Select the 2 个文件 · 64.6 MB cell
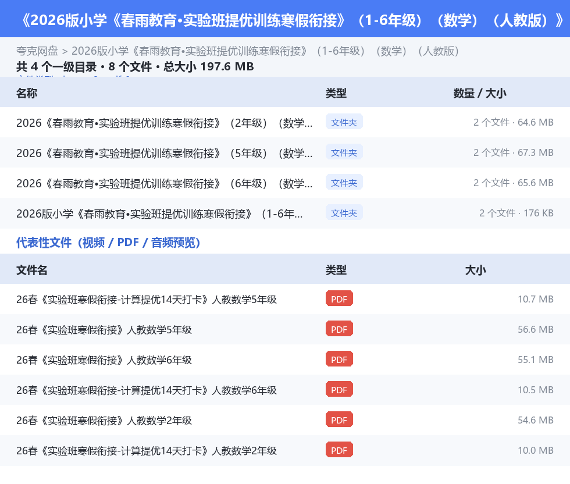 pyautogui.click(x=513, y=122)
